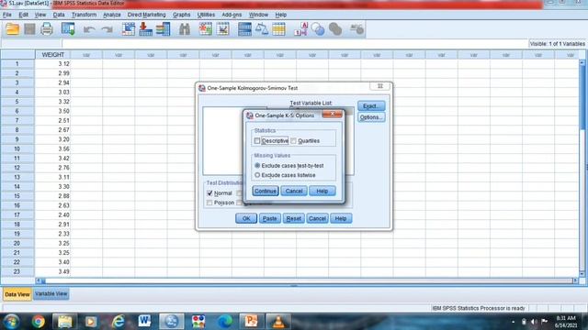Select the WEIGHT column header

click(x=53, y=55)
